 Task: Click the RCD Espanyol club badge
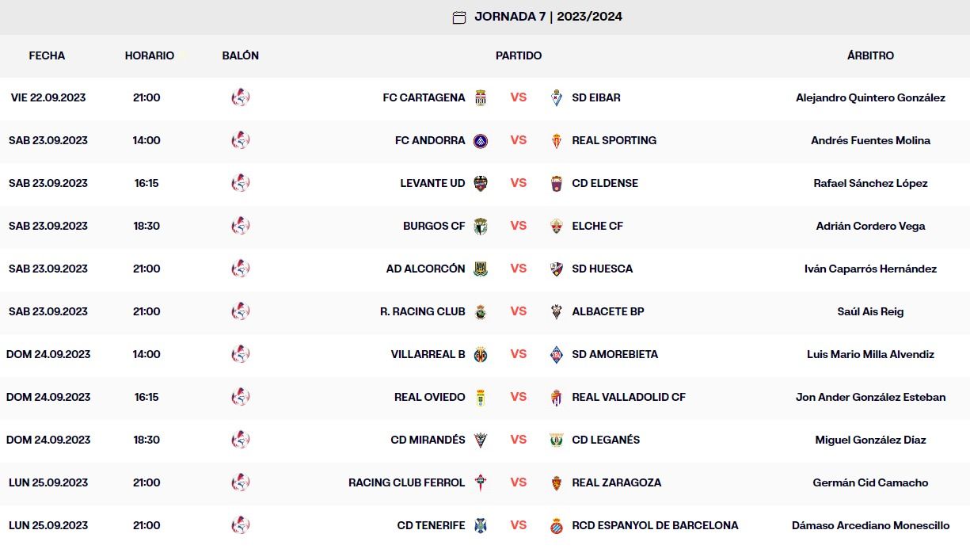pos(557,526)
